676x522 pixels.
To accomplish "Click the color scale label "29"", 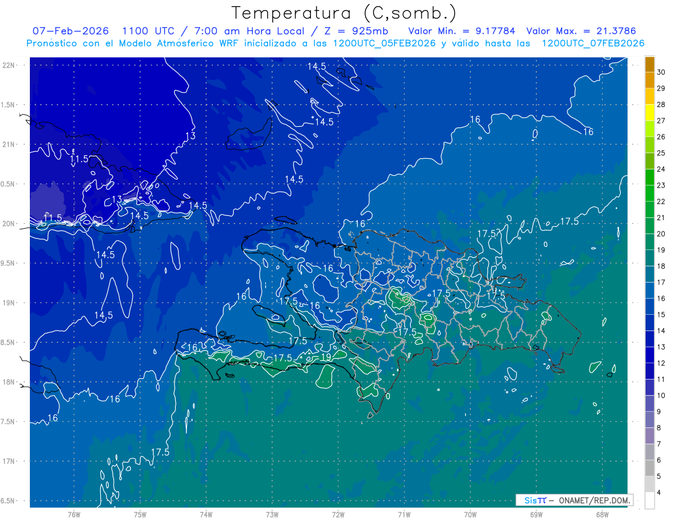I will click(x=661, y=88).
